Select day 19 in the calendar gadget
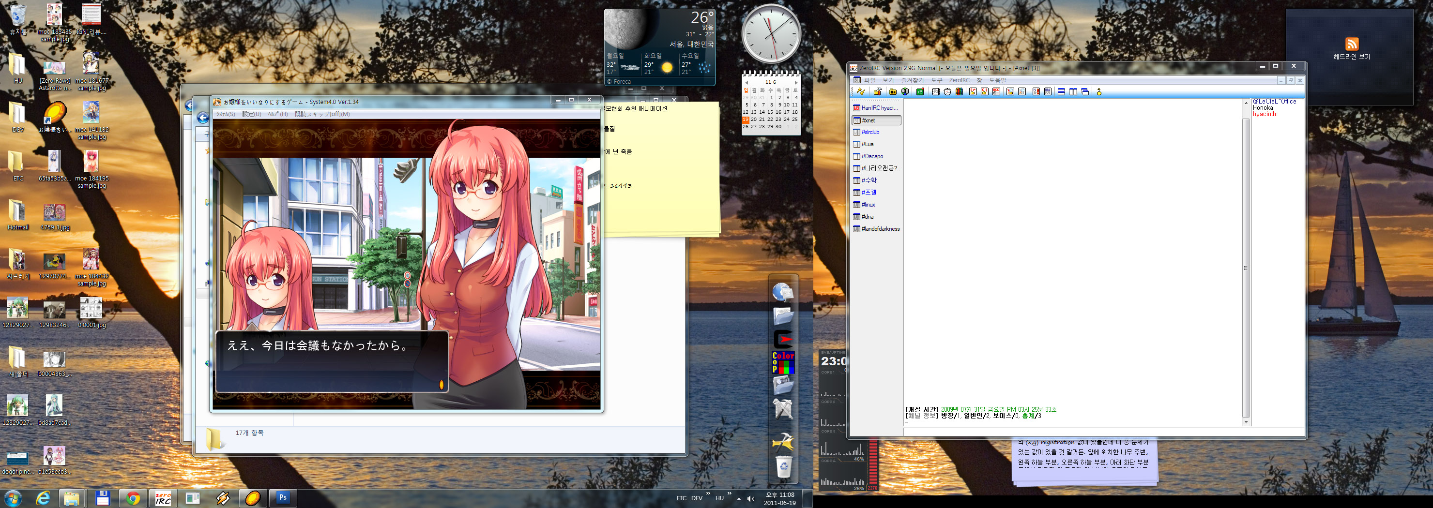The height and width of the screenshot is (508, 1433). (746, 120)
